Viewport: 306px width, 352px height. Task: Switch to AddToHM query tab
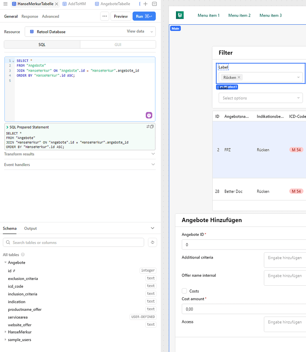(x=74, y=4)
